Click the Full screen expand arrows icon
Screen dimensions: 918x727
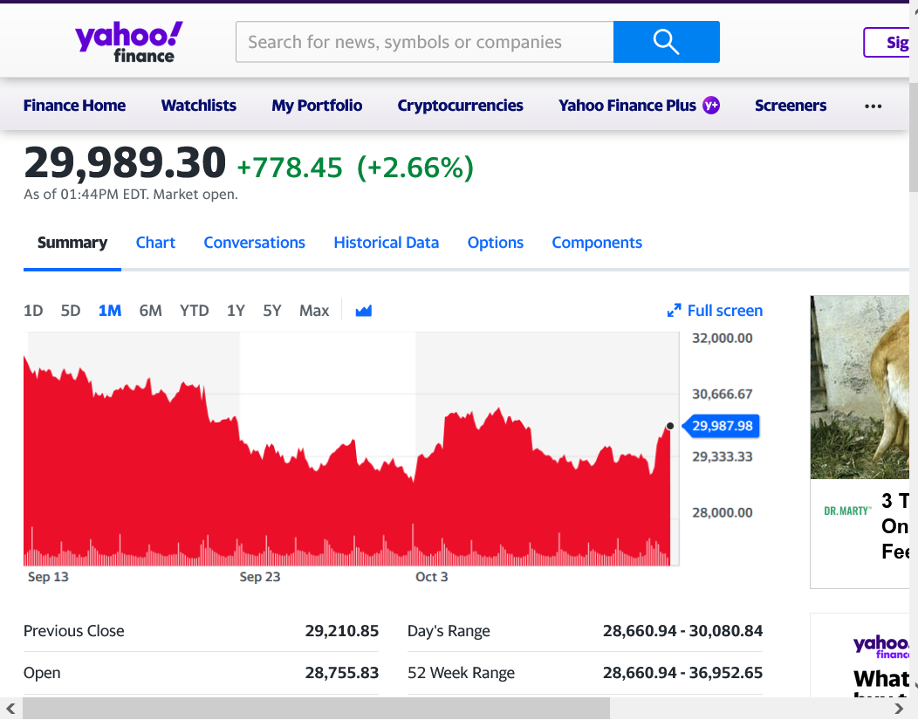click(674, 310)
